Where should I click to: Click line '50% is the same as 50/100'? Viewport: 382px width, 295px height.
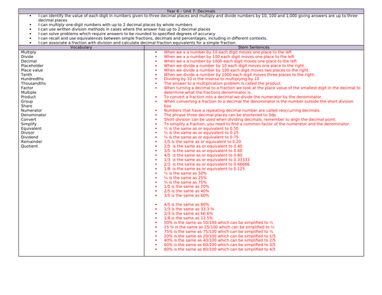coord(219,222)
